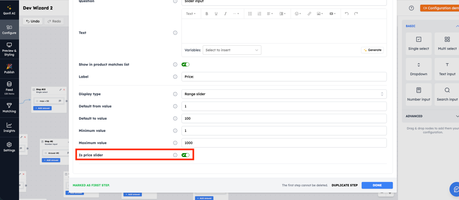Redo change in text editor

[x=356, y=14]
